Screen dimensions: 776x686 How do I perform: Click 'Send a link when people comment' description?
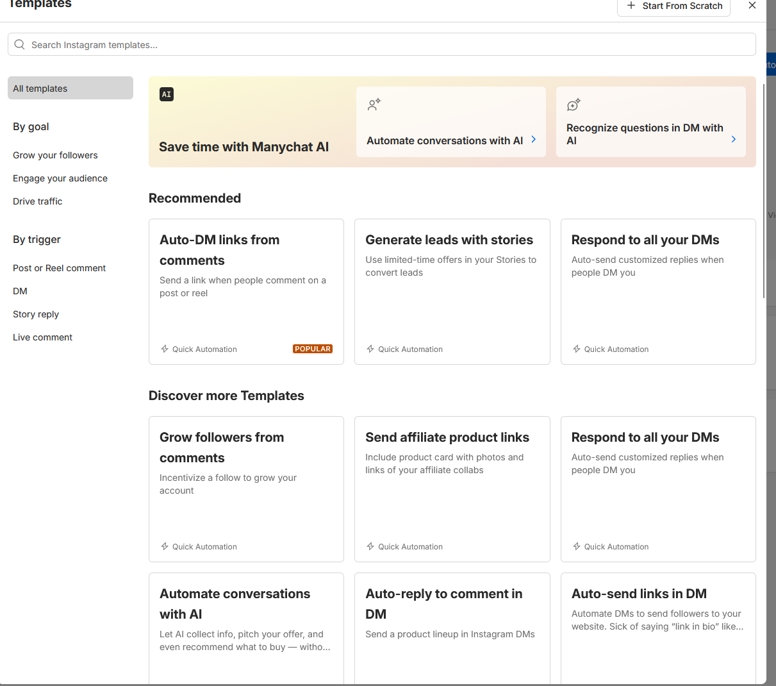(x=243, y=287)
